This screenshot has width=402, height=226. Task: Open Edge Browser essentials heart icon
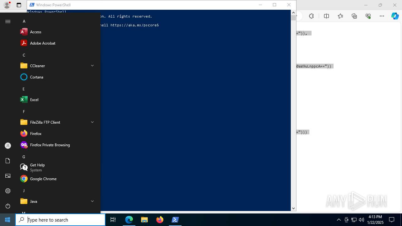(368, 16)
